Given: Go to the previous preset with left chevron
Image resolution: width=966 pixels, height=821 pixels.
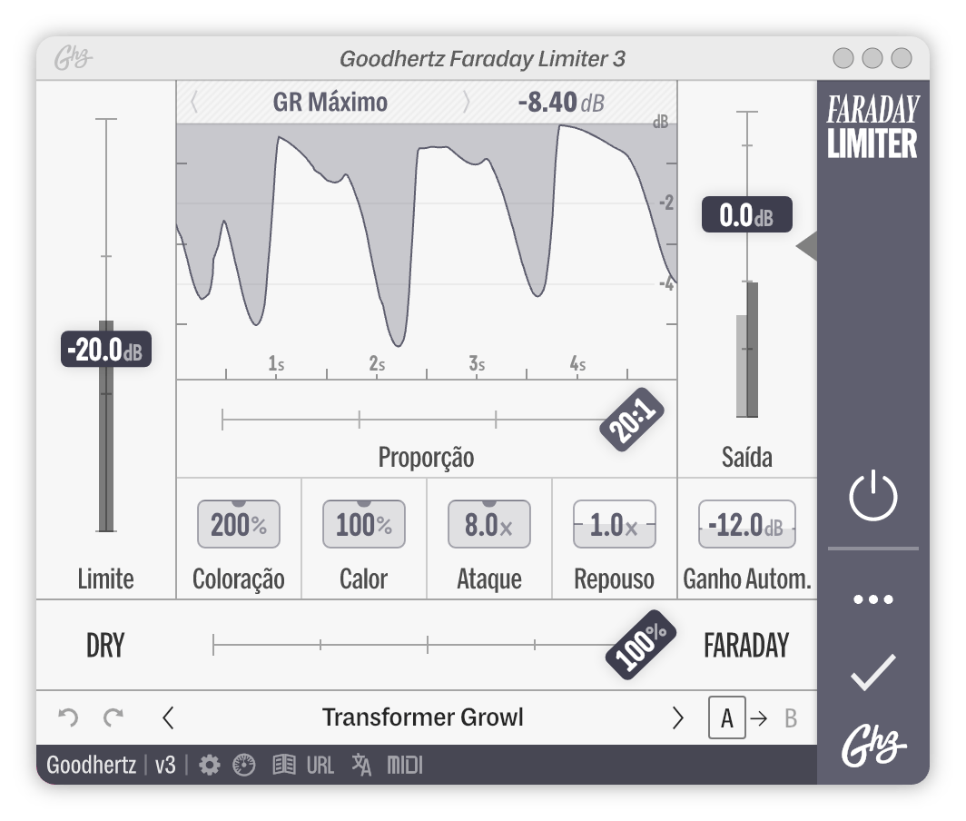Looking at the screenshot, I should click(x=168, y=717).
